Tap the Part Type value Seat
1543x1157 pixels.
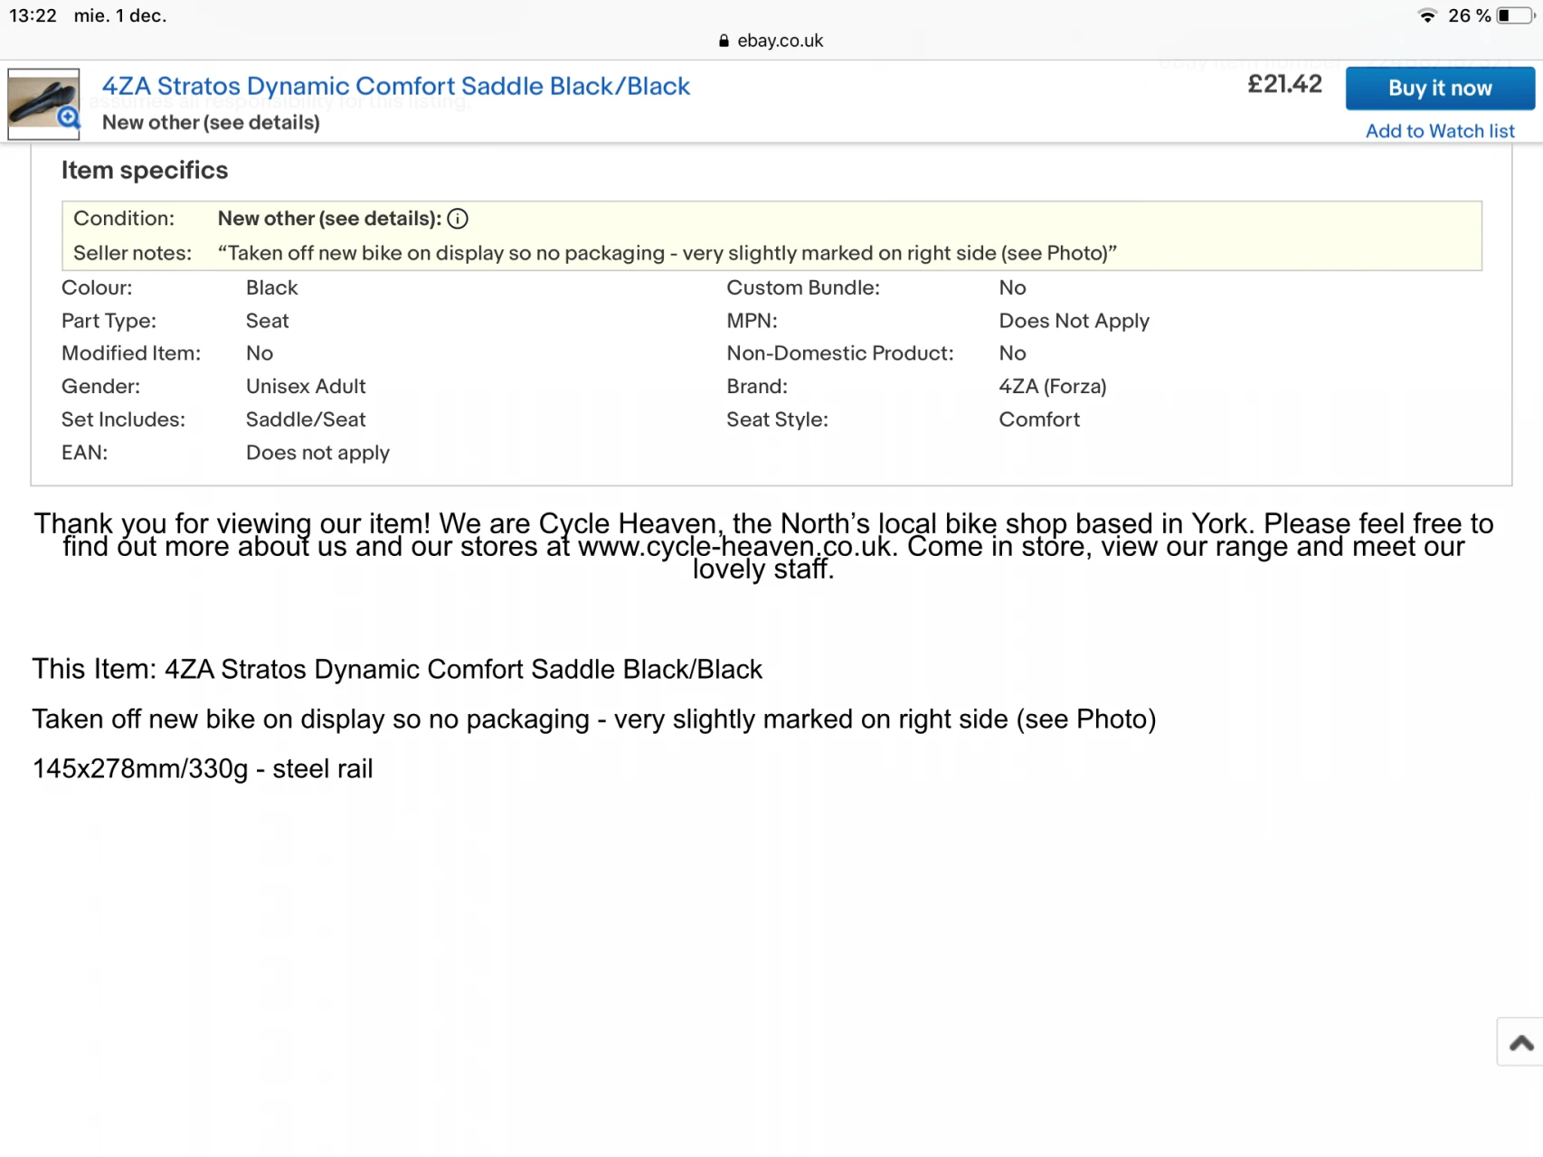coord(267,321)
